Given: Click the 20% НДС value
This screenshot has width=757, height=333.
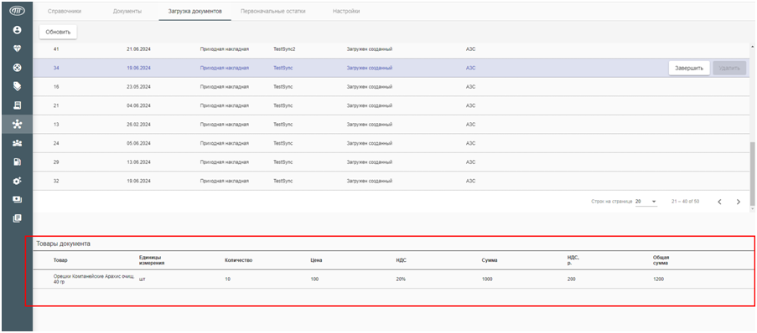Looking at the screenshot, I should pos(400,279).
